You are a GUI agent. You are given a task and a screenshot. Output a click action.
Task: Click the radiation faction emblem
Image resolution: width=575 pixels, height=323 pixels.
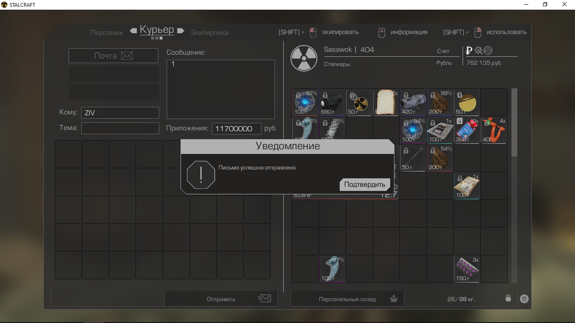304,58
